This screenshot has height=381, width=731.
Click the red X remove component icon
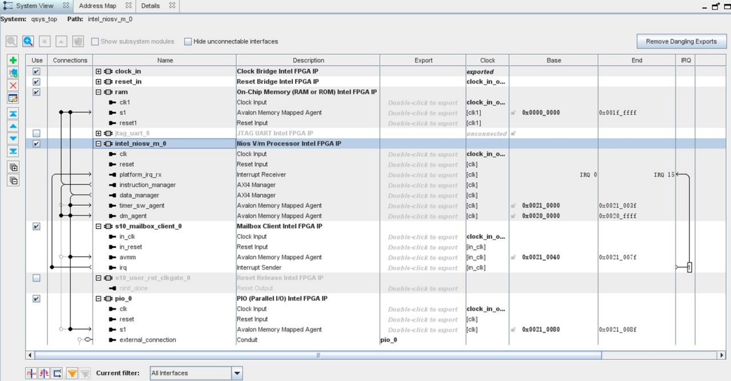click(x=13, y=85)
